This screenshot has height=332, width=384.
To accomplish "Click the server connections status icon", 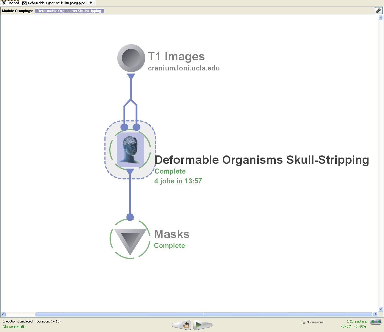I will (x=376, y=322).
